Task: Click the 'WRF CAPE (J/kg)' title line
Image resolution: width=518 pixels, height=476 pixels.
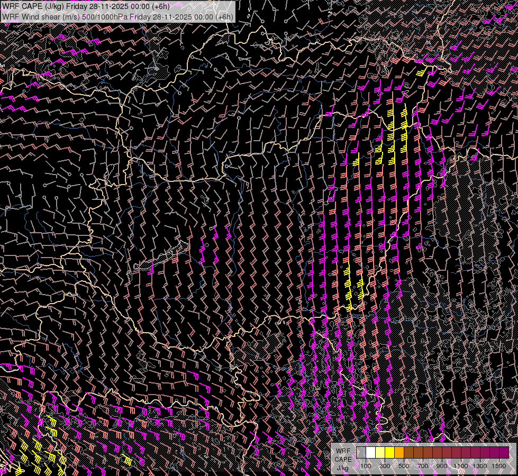Action: click(x=86, y=6)
